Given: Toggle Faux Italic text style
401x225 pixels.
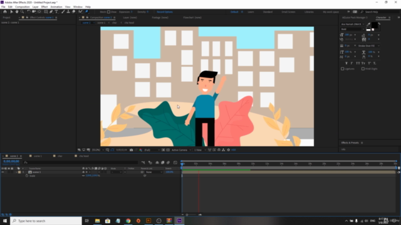Looking at the screenshot, I should (352, 63).
